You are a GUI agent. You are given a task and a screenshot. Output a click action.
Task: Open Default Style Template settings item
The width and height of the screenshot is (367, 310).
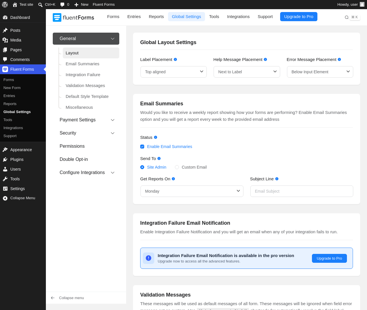point(91,96)
